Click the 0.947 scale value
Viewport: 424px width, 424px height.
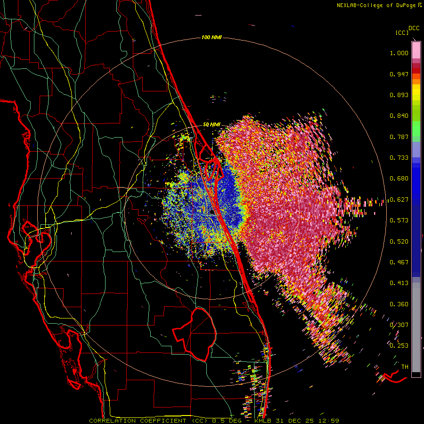399,74
